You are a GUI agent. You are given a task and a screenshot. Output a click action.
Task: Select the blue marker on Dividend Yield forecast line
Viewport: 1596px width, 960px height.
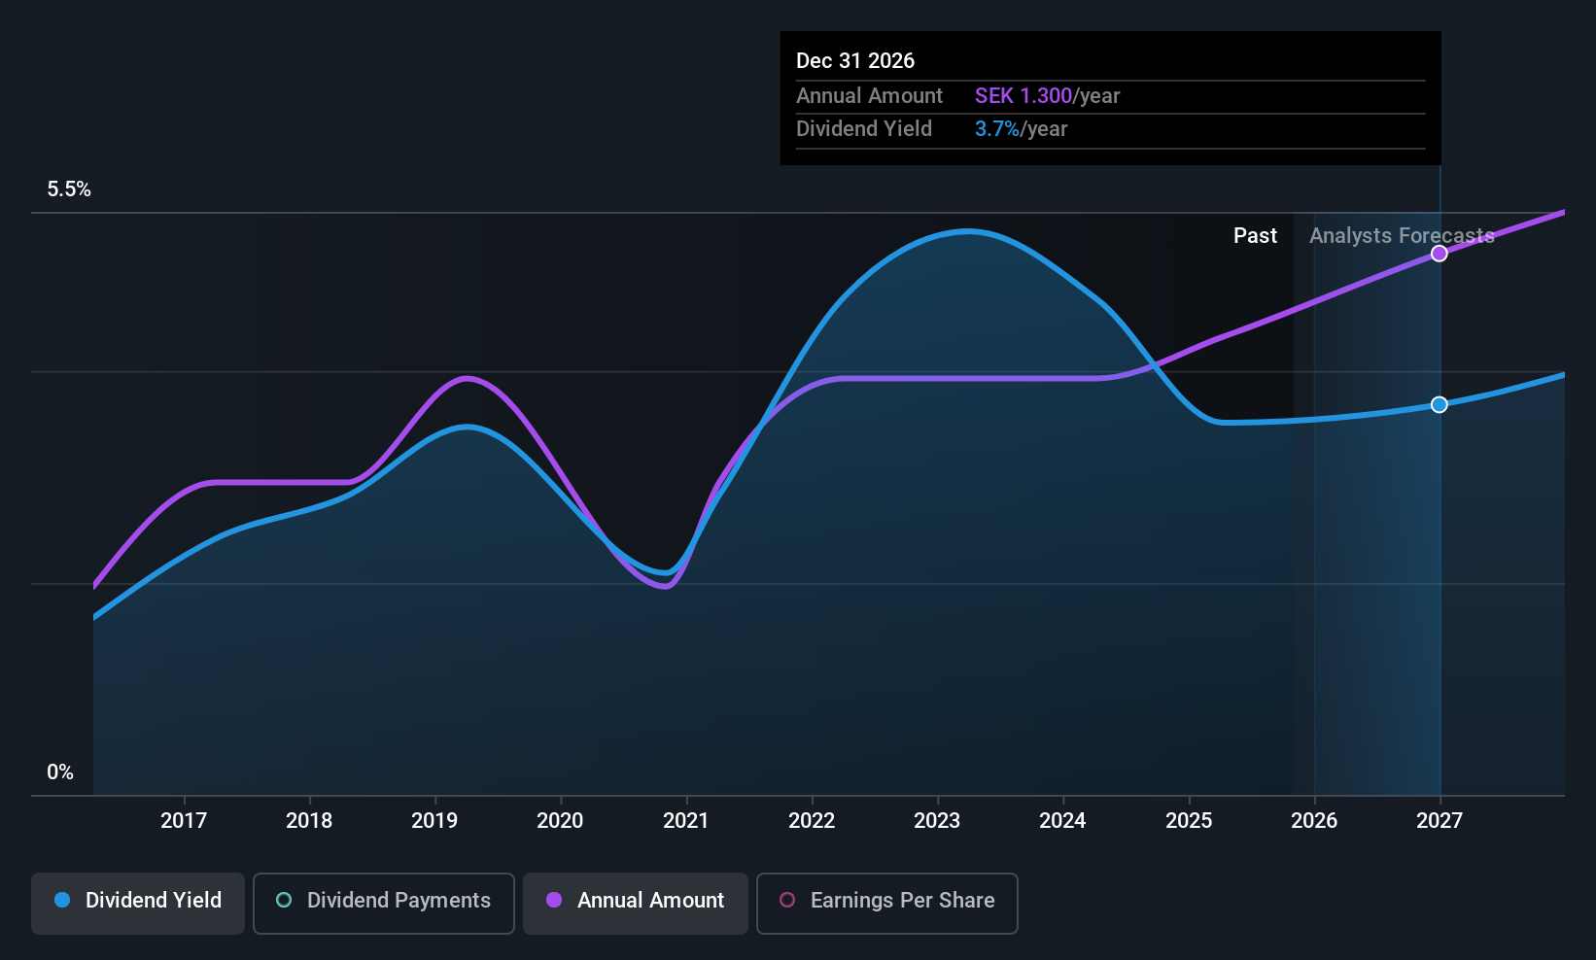click(x=1440, y=404)
